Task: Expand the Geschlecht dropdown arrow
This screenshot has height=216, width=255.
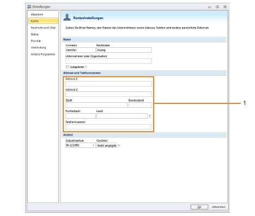Action: [x=119, y=145]
